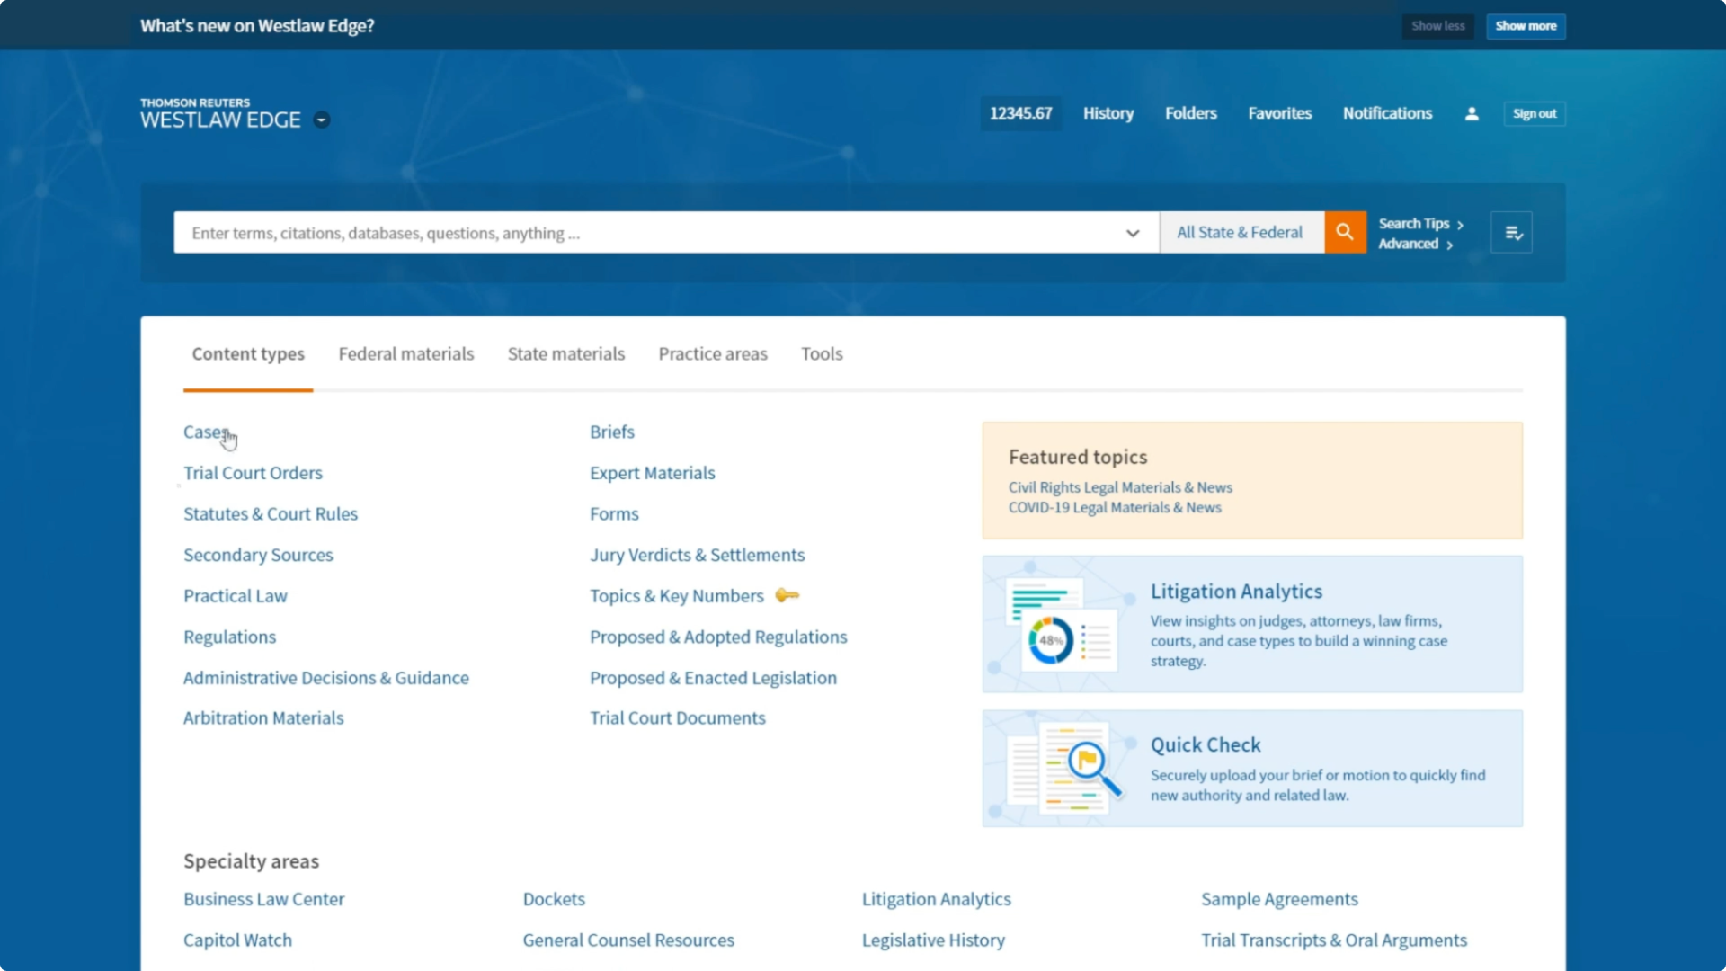Open the search box history dropdown chevron

[1133, 233]
